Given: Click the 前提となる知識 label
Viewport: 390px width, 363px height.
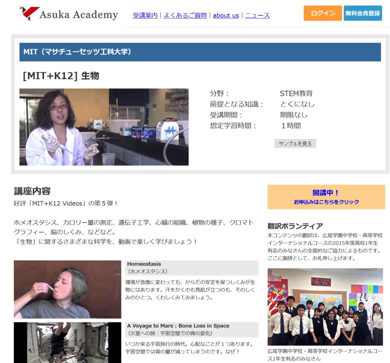Looking at the screenshot, I should (236, 104).
